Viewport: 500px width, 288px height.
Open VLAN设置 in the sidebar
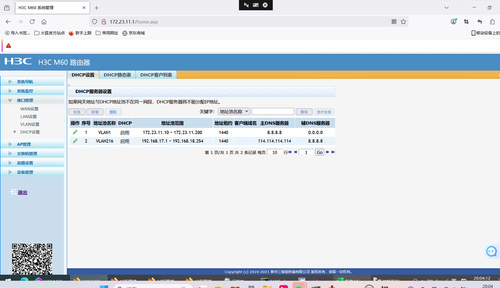[x=30, y=124]
